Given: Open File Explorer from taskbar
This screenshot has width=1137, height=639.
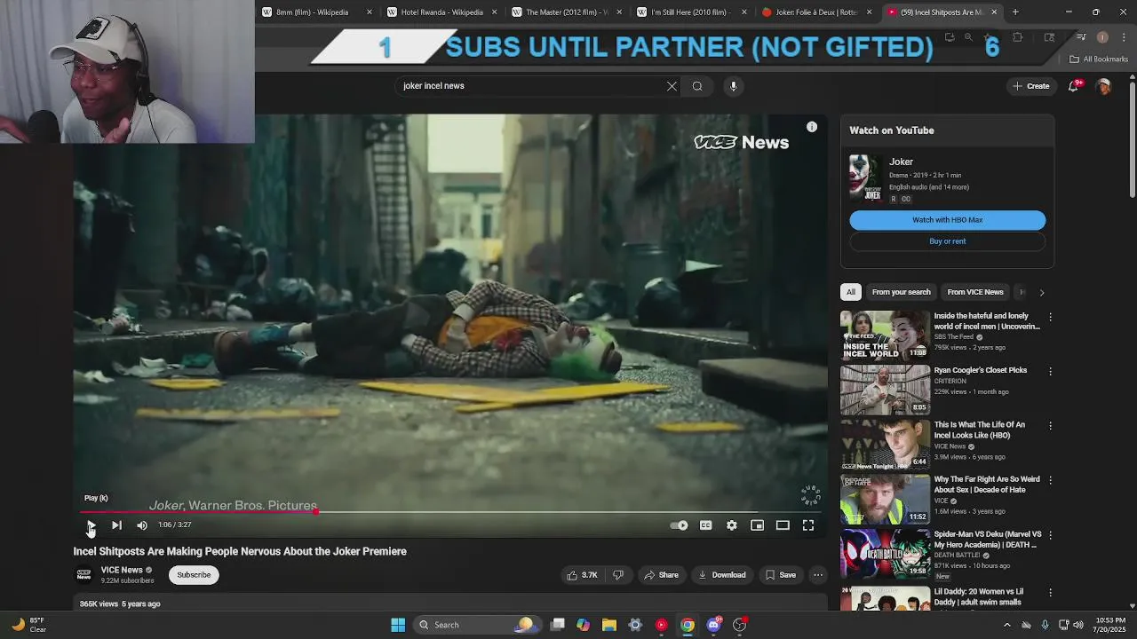Looking at the screenshot, I should point(609,625).
